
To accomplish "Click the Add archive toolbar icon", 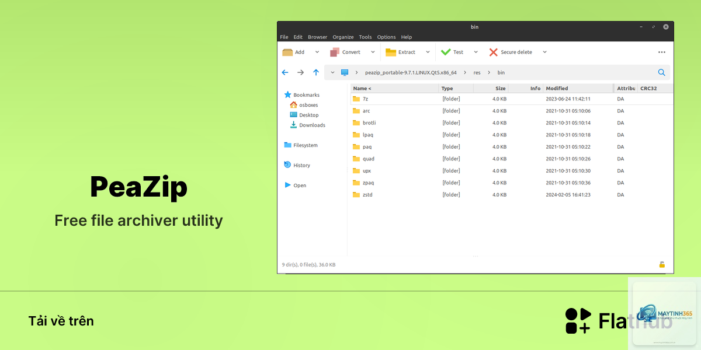I will click(x=287, y=52).
